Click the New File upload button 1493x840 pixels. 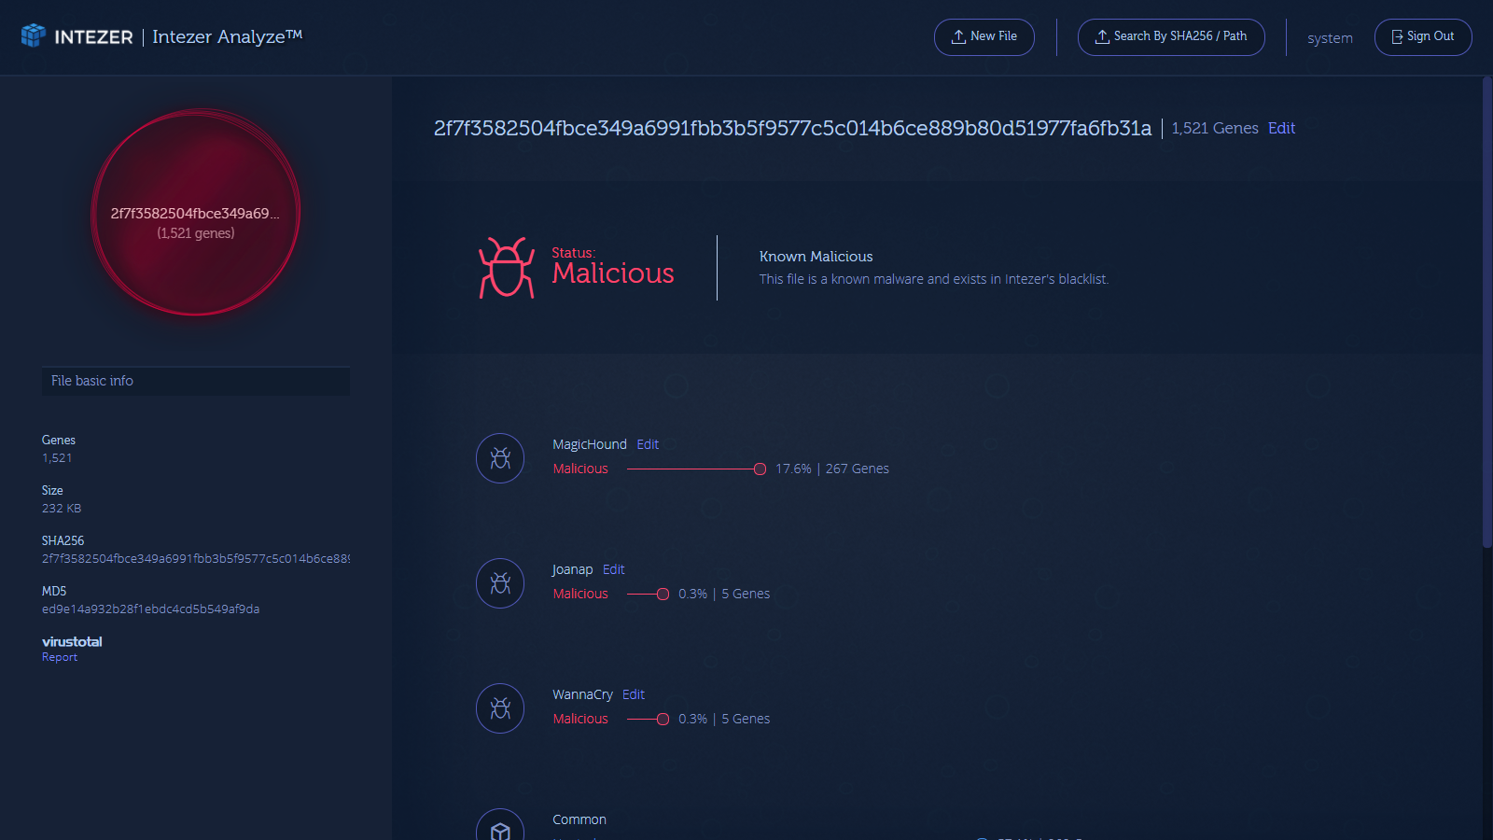[x=984, y=37]
